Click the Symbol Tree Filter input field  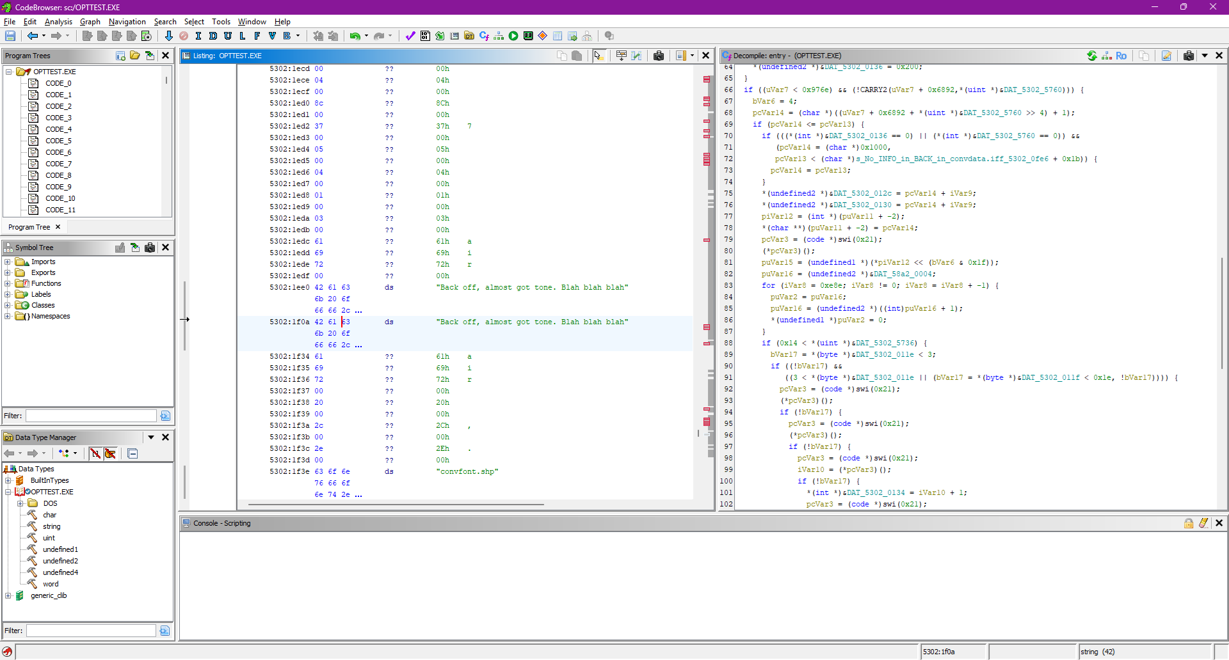pyautogui.click(x=91, y=416)
